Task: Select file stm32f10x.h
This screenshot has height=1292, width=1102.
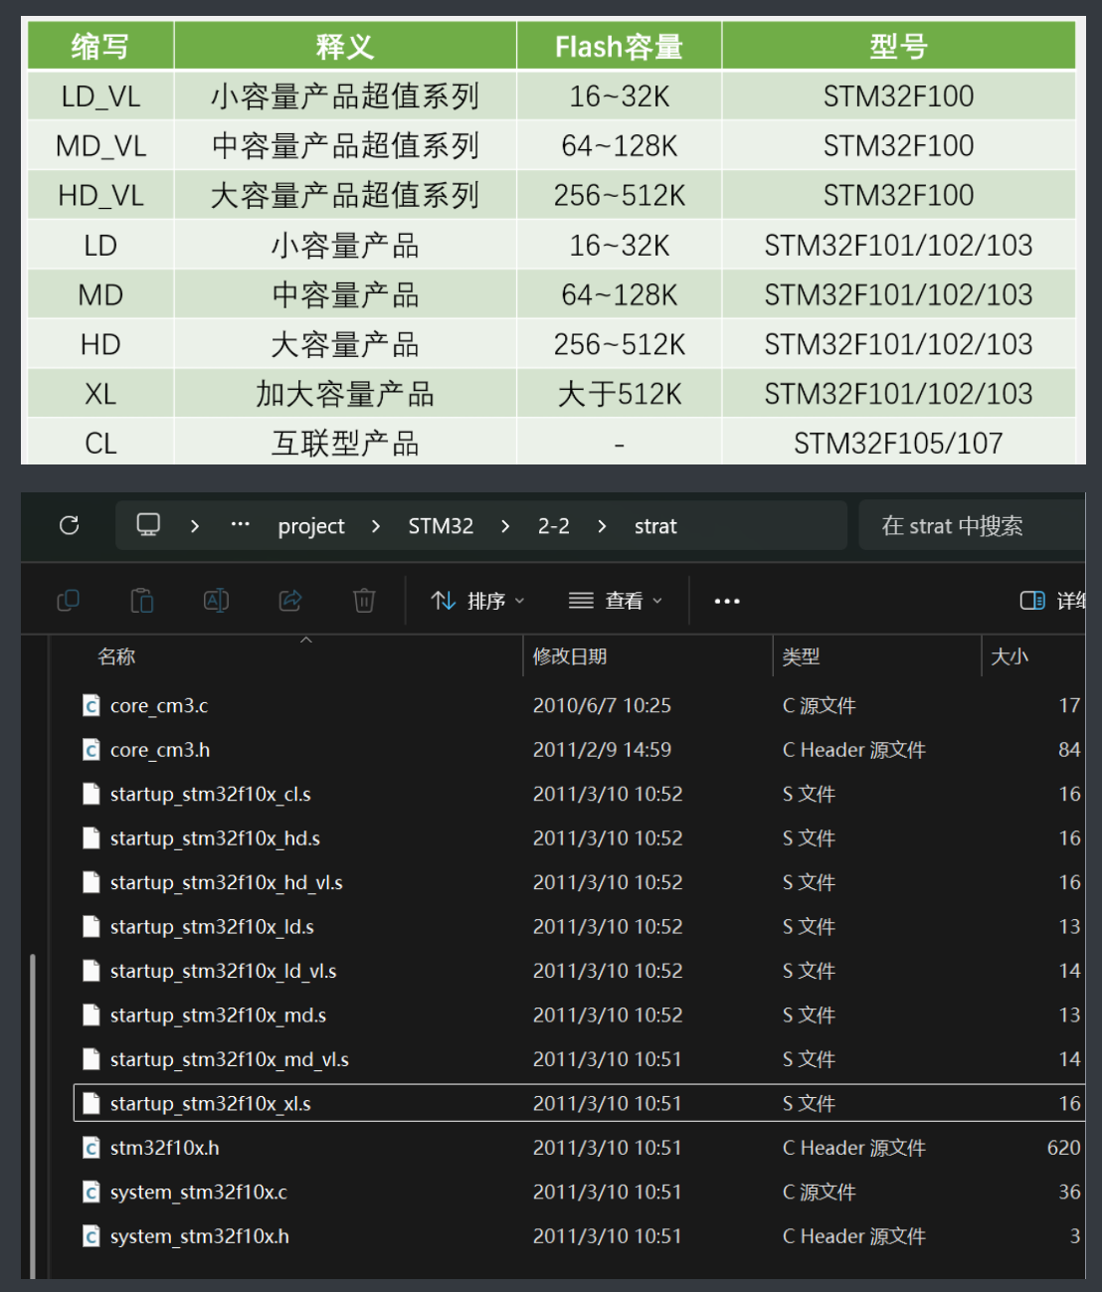Action: coord(165,1148)
